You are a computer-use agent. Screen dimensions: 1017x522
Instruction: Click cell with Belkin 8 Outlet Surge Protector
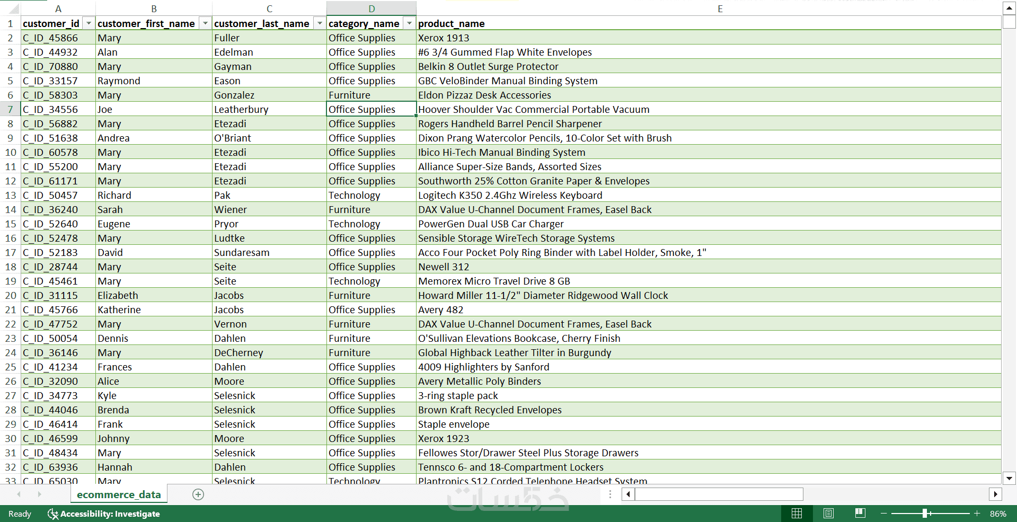point(709,66)
